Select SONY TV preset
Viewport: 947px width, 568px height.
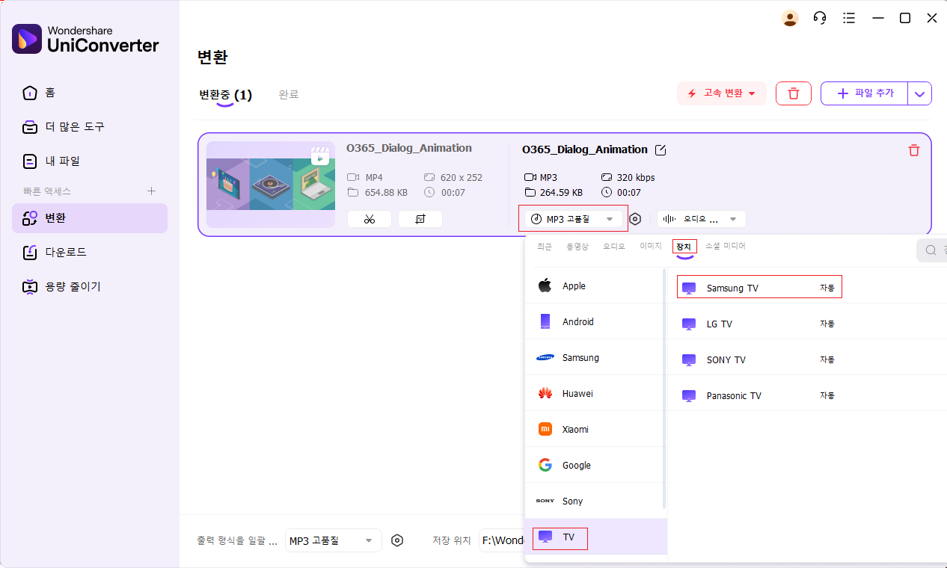tap(807, 359)
